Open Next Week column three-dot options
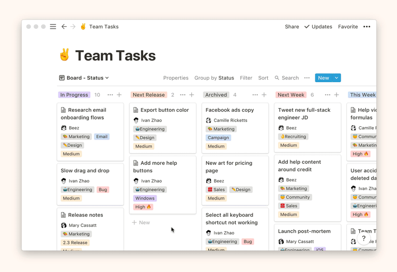 tap(327, 95)
